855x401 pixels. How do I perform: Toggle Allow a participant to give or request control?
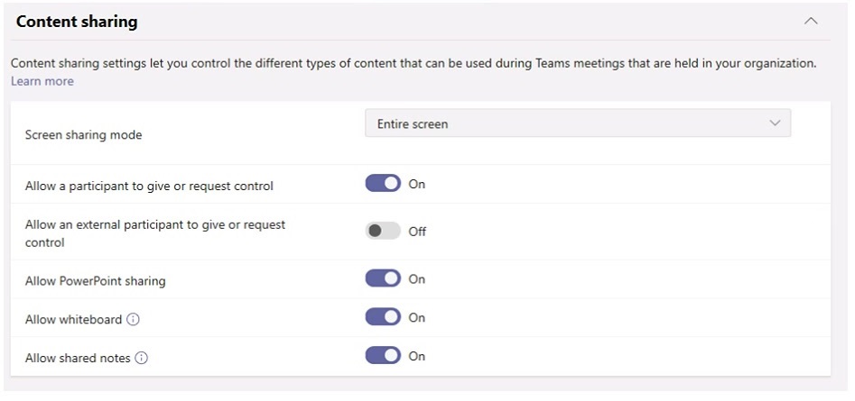383,184
